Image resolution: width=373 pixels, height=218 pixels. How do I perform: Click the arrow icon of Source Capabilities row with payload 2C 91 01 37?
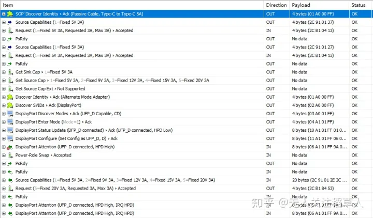10,22
